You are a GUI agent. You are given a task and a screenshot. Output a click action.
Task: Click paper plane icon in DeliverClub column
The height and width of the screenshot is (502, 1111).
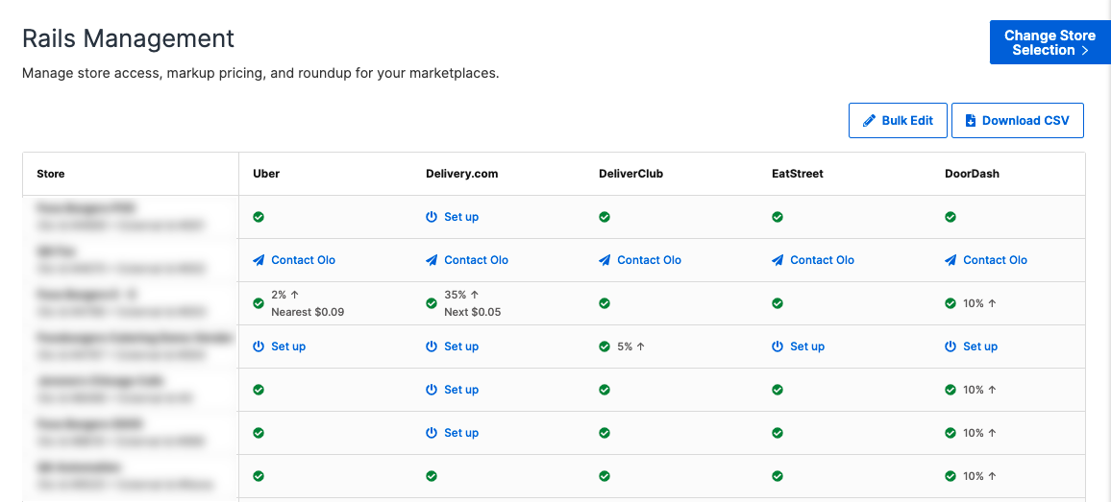coord(605,260)
